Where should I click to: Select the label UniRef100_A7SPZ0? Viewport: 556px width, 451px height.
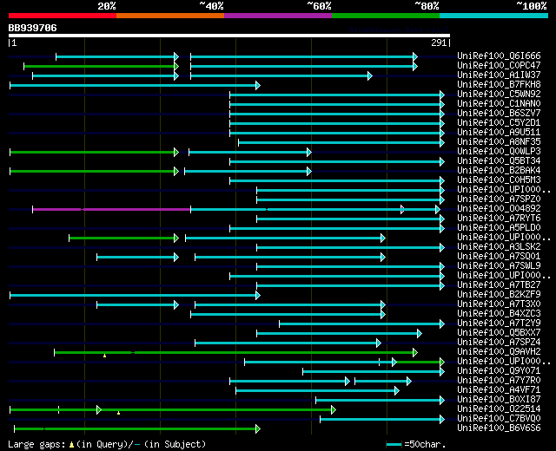pyautogui.click(x=499, y=199)
